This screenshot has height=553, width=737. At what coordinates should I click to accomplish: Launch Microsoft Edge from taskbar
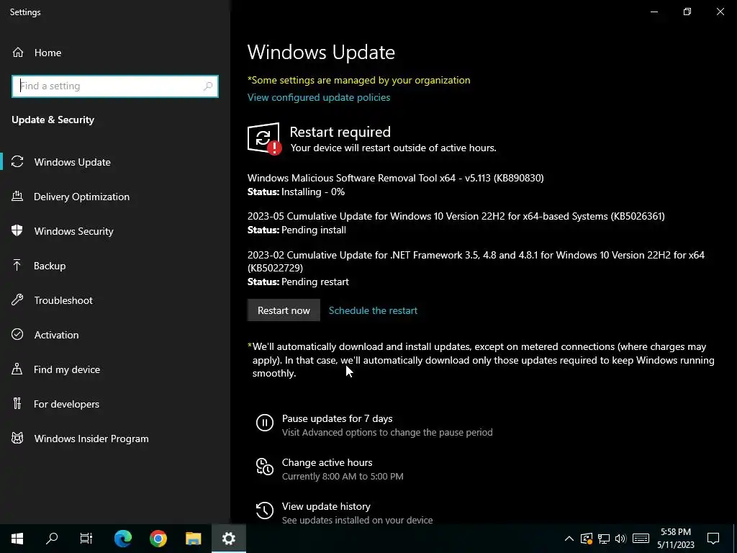click(123, 539)
